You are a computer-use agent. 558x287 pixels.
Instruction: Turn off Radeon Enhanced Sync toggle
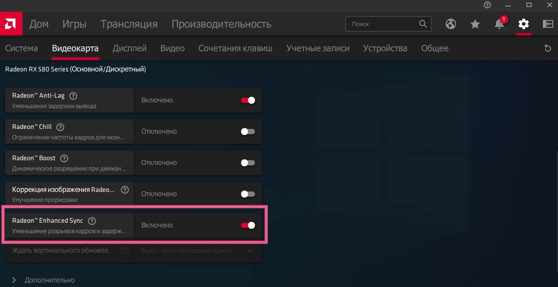tap(248, 225)
